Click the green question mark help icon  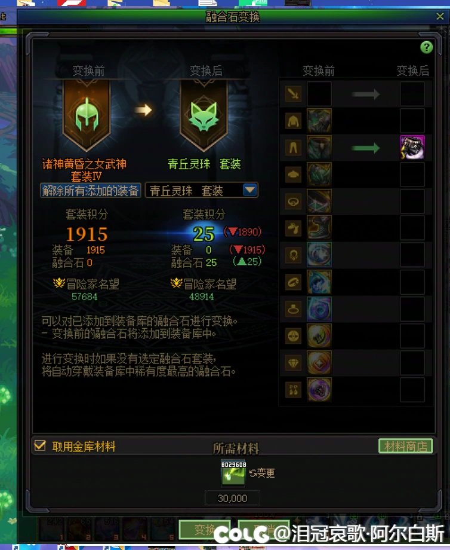coord(426,47)
